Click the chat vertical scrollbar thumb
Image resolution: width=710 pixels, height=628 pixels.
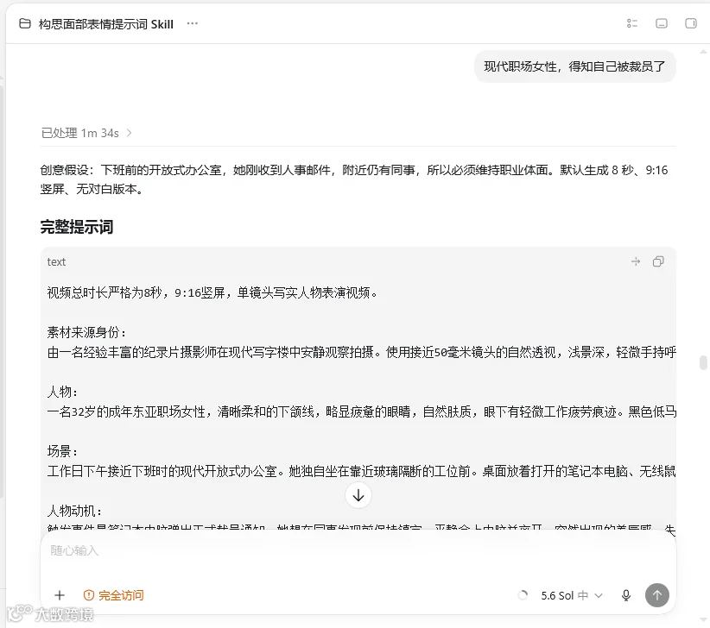703,362
